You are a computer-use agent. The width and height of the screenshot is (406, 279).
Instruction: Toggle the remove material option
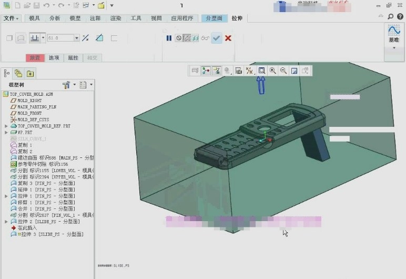(x=99, y=38)
